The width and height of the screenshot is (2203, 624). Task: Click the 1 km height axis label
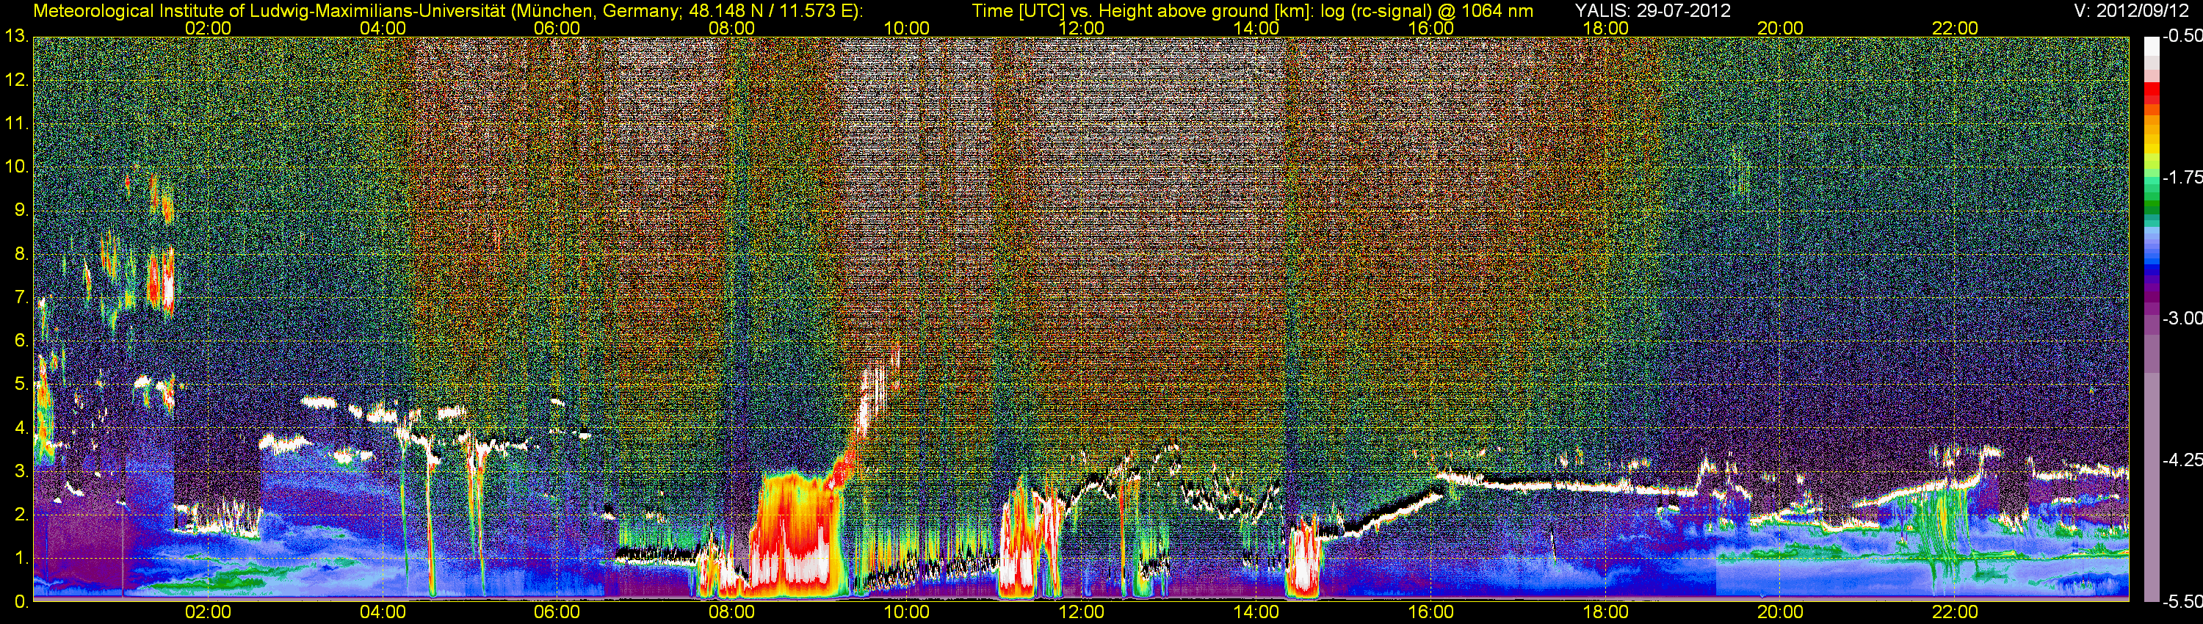tap(21, 559)
